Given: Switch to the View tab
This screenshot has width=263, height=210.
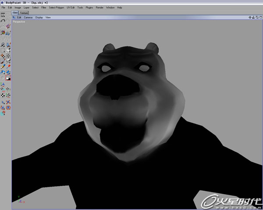Looking at the screenshot, I should pos(15,13).
